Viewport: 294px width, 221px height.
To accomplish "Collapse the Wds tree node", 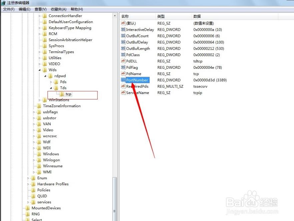I will [40, 70].
